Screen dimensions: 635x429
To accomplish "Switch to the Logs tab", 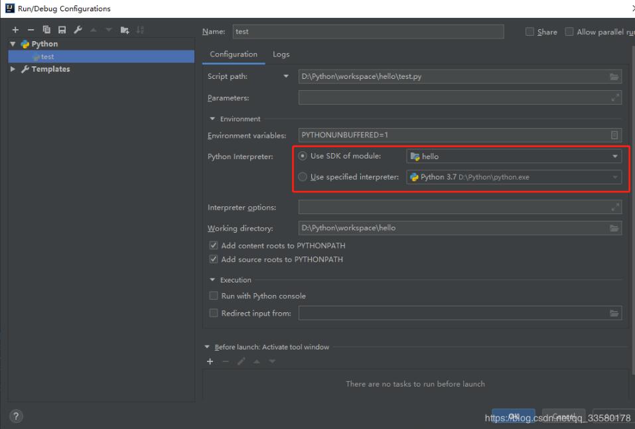I will (x=281, y=54).
